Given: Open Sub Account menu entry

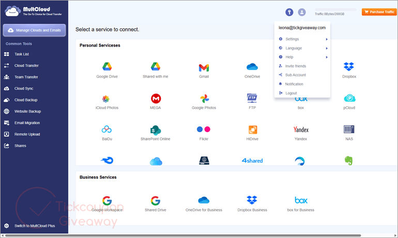Looking at the screenshot, I should (x=302, y=75).
